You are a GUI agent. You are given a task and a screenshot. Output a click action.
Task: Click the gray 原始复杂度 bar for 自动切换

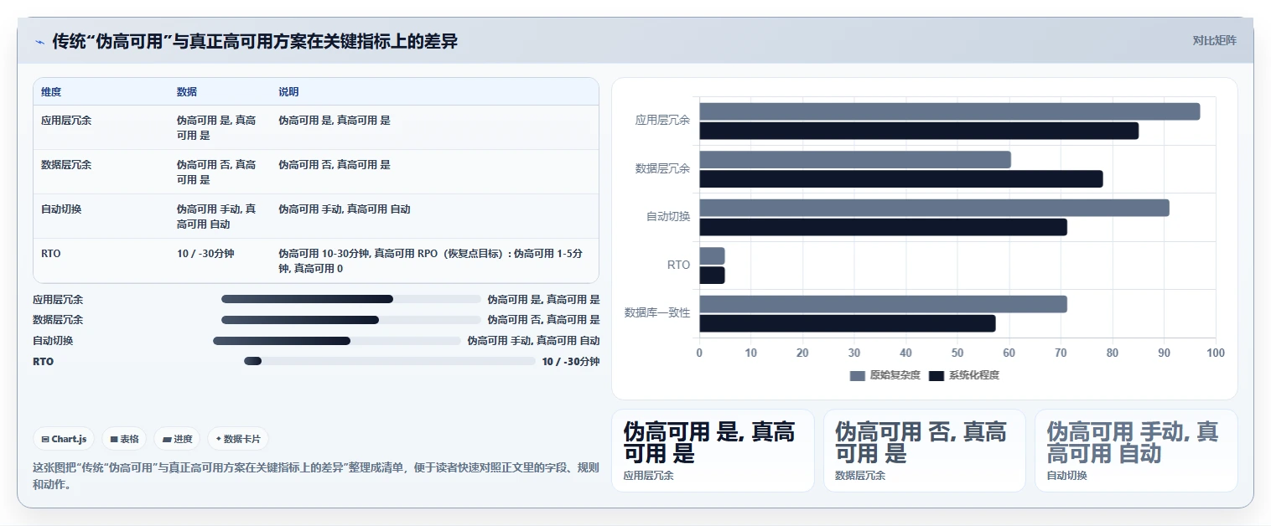[934, 208]
